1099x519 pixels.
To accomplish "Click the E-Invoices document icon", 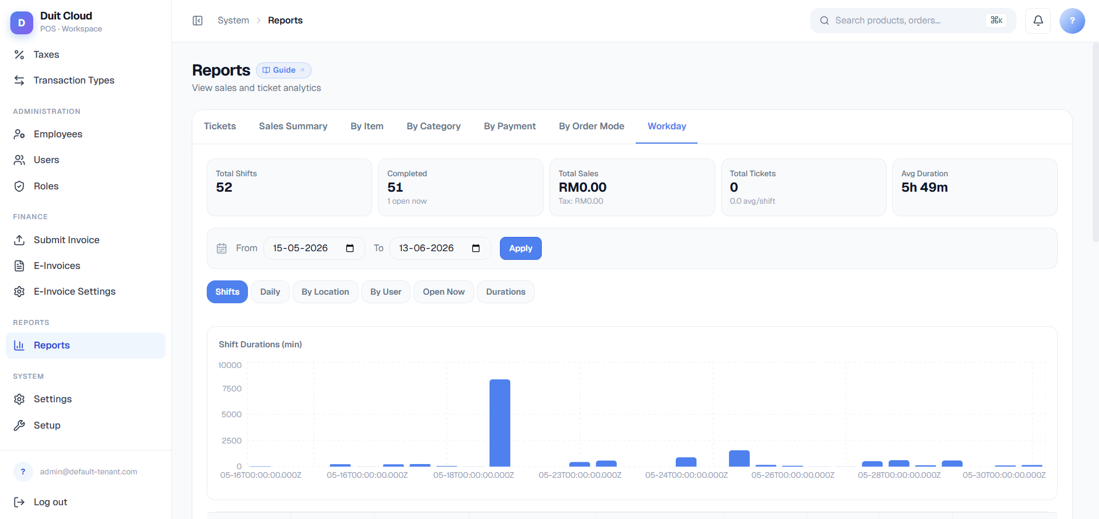I will 19,266.
